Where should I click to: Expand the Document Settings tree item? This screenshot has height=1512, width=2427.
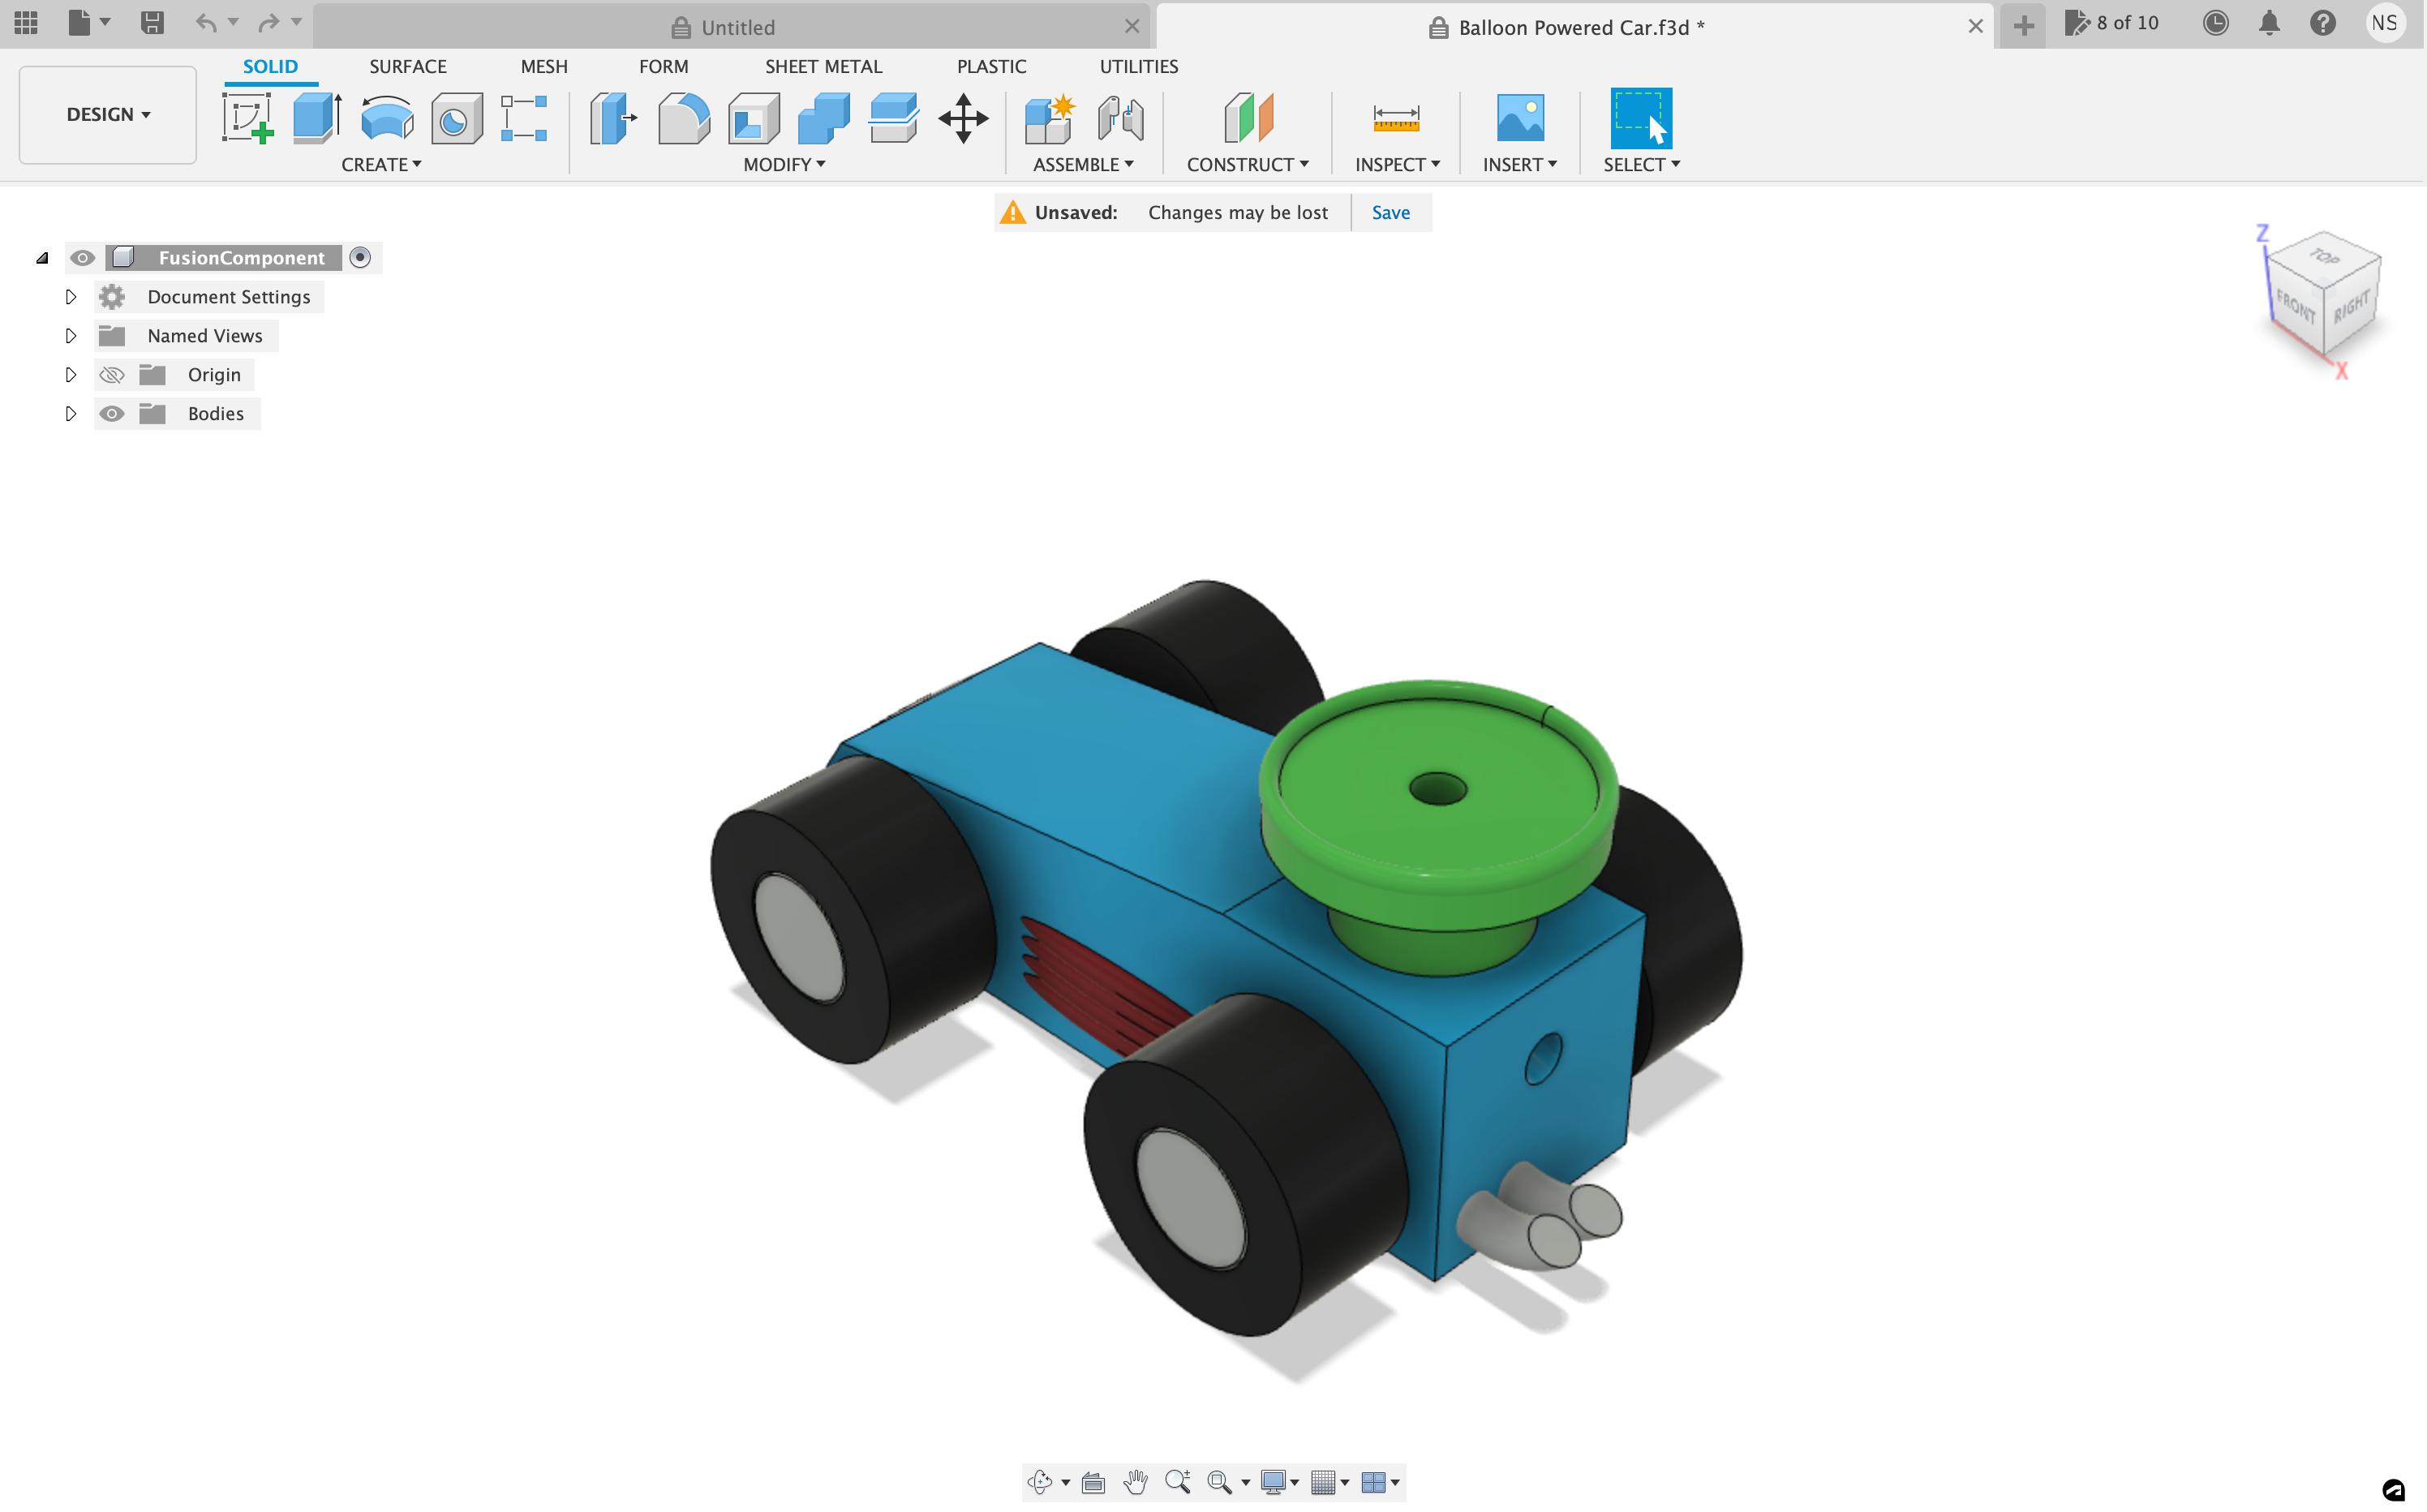tap(70, 294)
